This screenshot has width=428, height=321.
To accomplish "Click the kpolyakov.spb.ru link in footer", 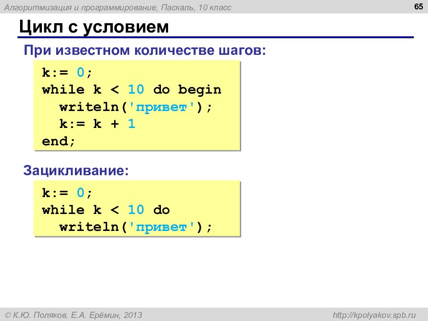I will 374,315.
